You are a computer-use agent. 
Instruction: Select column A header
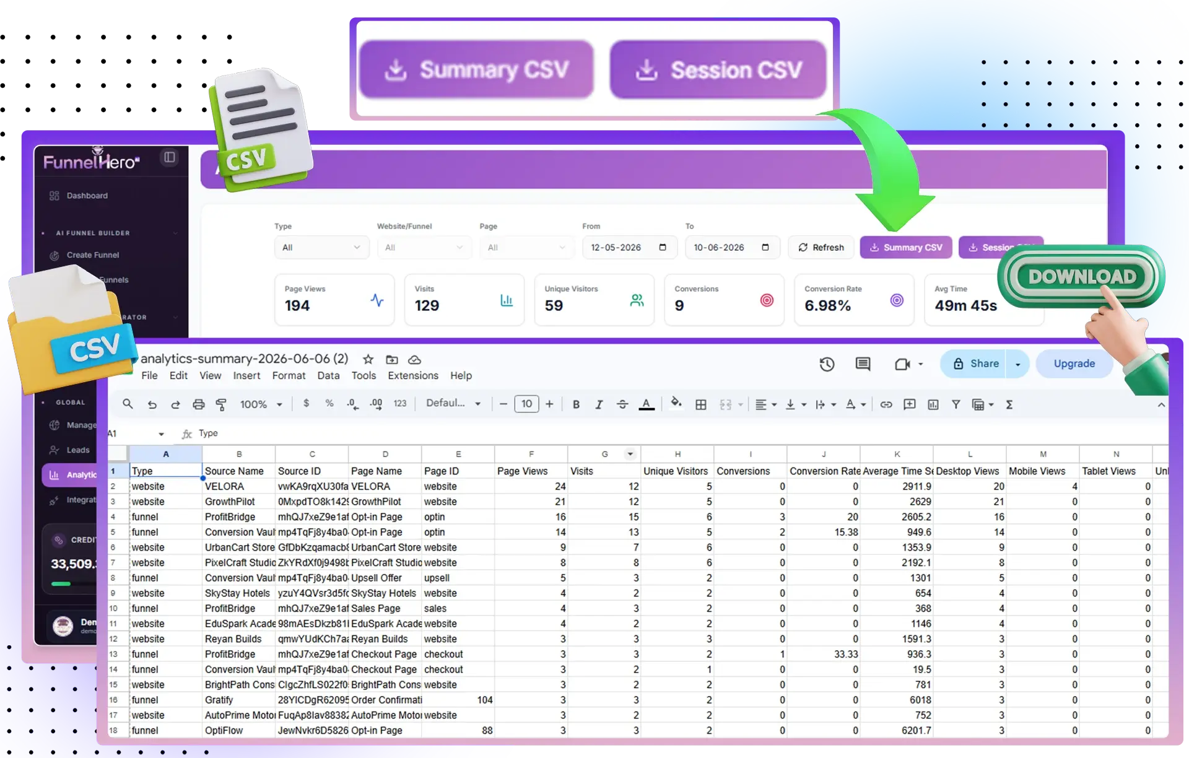(165, 454)
